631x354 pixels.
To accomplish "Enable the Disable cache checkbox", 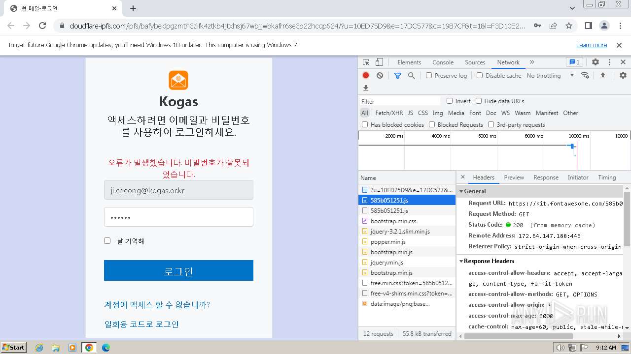I will (x=480, y=75).
